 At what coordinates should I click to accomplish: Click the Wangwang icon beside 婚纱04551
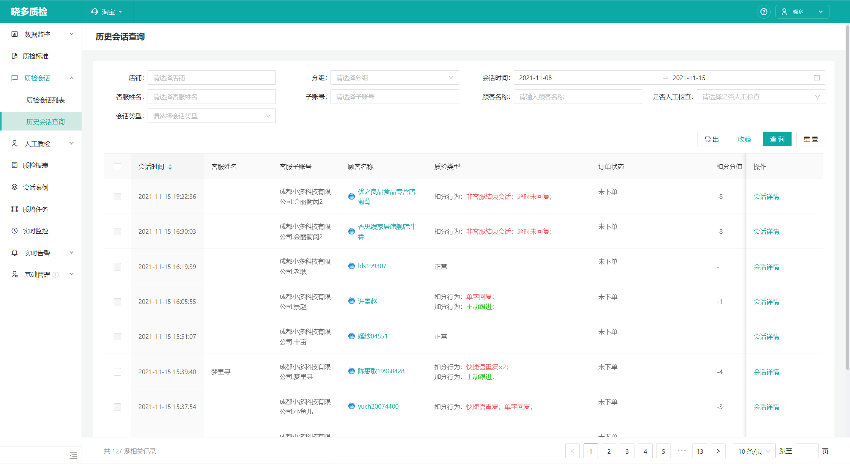[x=351, y=336]
